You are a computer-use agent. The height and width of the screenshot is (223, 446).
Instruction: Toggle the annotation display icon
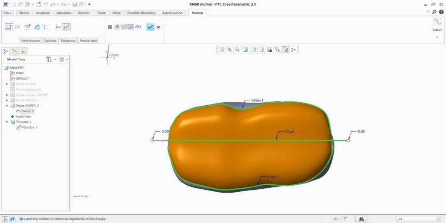[x=286, y=50]
